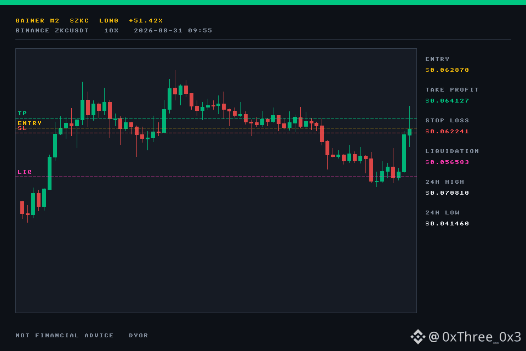Click the DYOR footer text
The height and width of the screenshot is (351, 526).
pos(139,336)
